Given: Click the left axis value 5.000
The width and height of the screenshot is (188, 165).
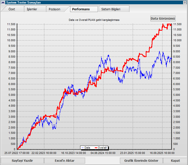Looking at the screenshot, I should pyautogui.click(x=12, y=95).
